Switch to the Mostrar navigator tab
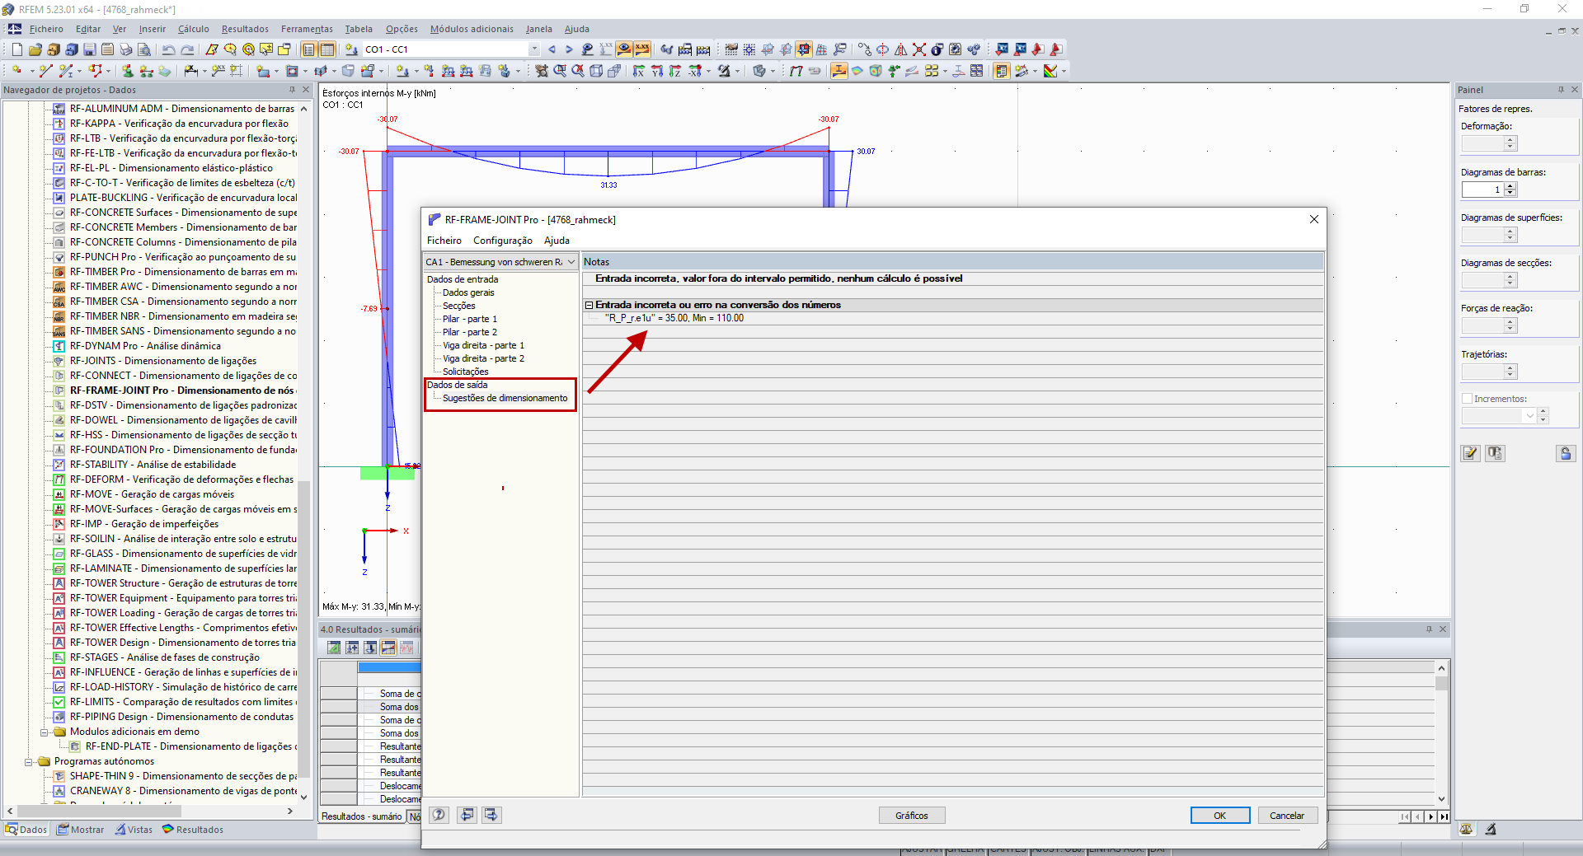The height and width of the screenshot is (856, 1583). (x=81, y=830)
